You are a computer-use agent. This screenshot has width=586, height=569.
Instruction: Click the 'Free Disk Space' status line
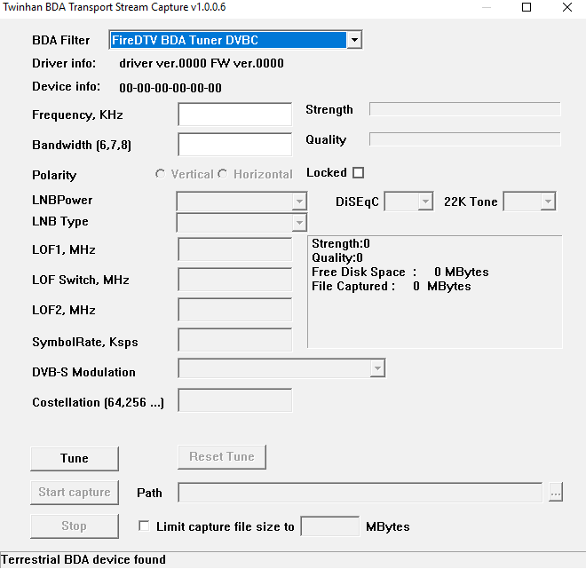point(400,272)
